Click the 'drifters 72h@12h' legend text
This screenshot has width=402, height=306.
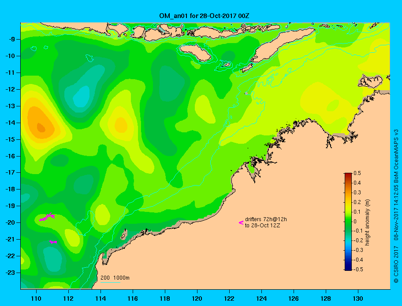coord(266,219)
